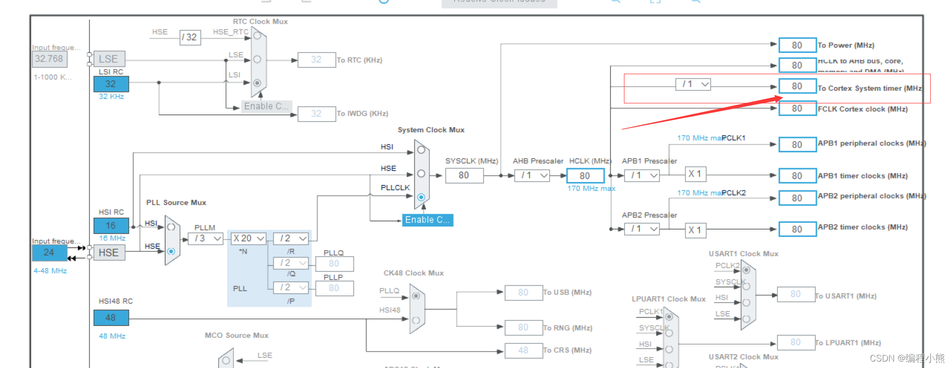Pick HSI in LPUART1 Clock Mux
This screenshot has width=952, height=368.
(x=669, y=349)
